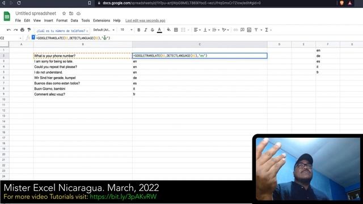Open the Format menu
363x204 pixels.
[x=62, y=20]
